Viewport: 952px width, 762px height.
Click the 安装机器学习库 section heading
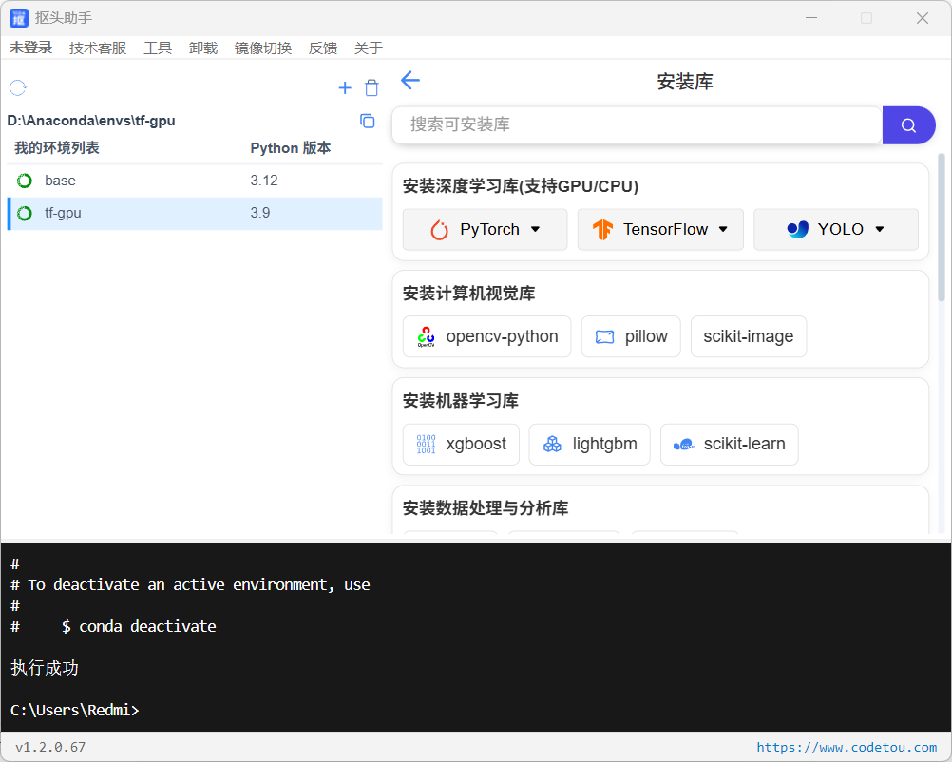pyautogui.click(x=460, y=401)
